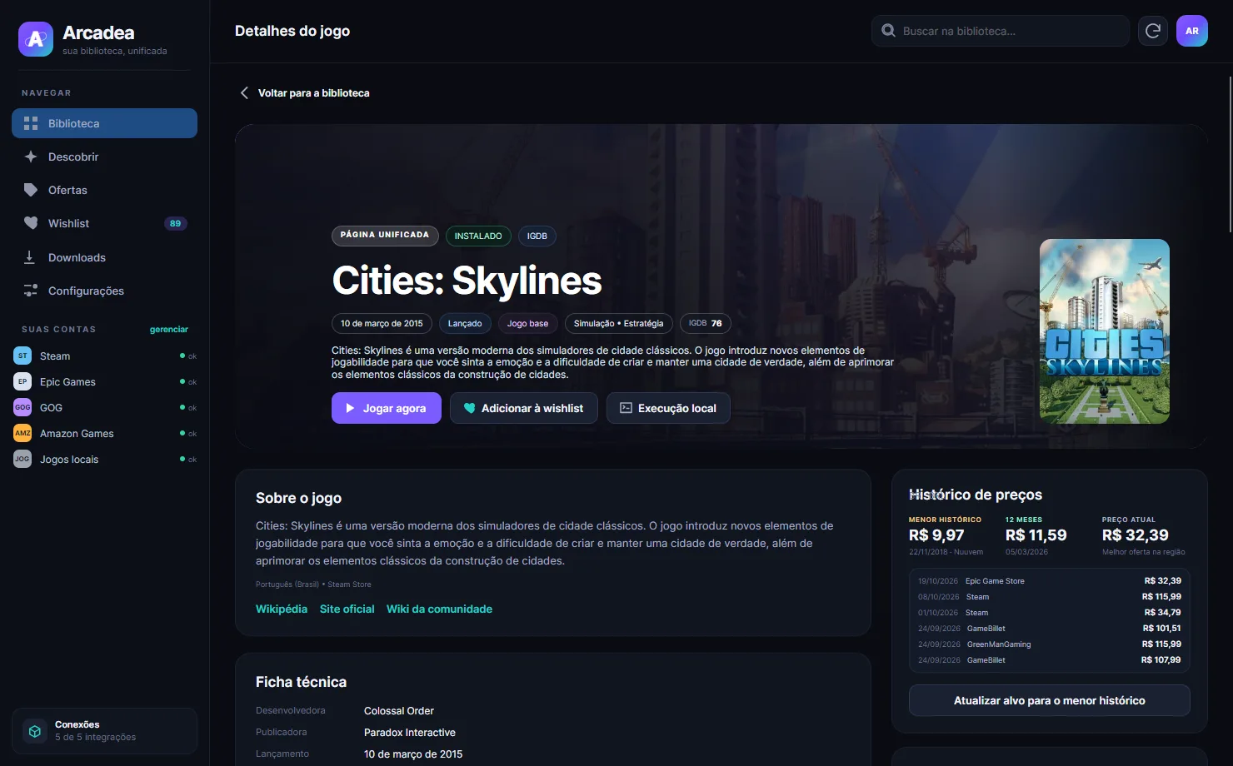
Task: Click the refresh library icon
Action: [x=1153, y=31]
